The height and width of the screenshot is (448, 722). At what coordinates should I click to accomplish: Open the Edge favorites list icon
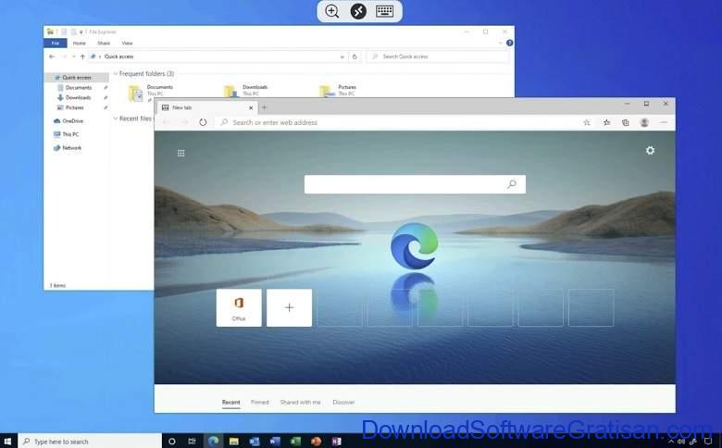(x=607, y=122)
